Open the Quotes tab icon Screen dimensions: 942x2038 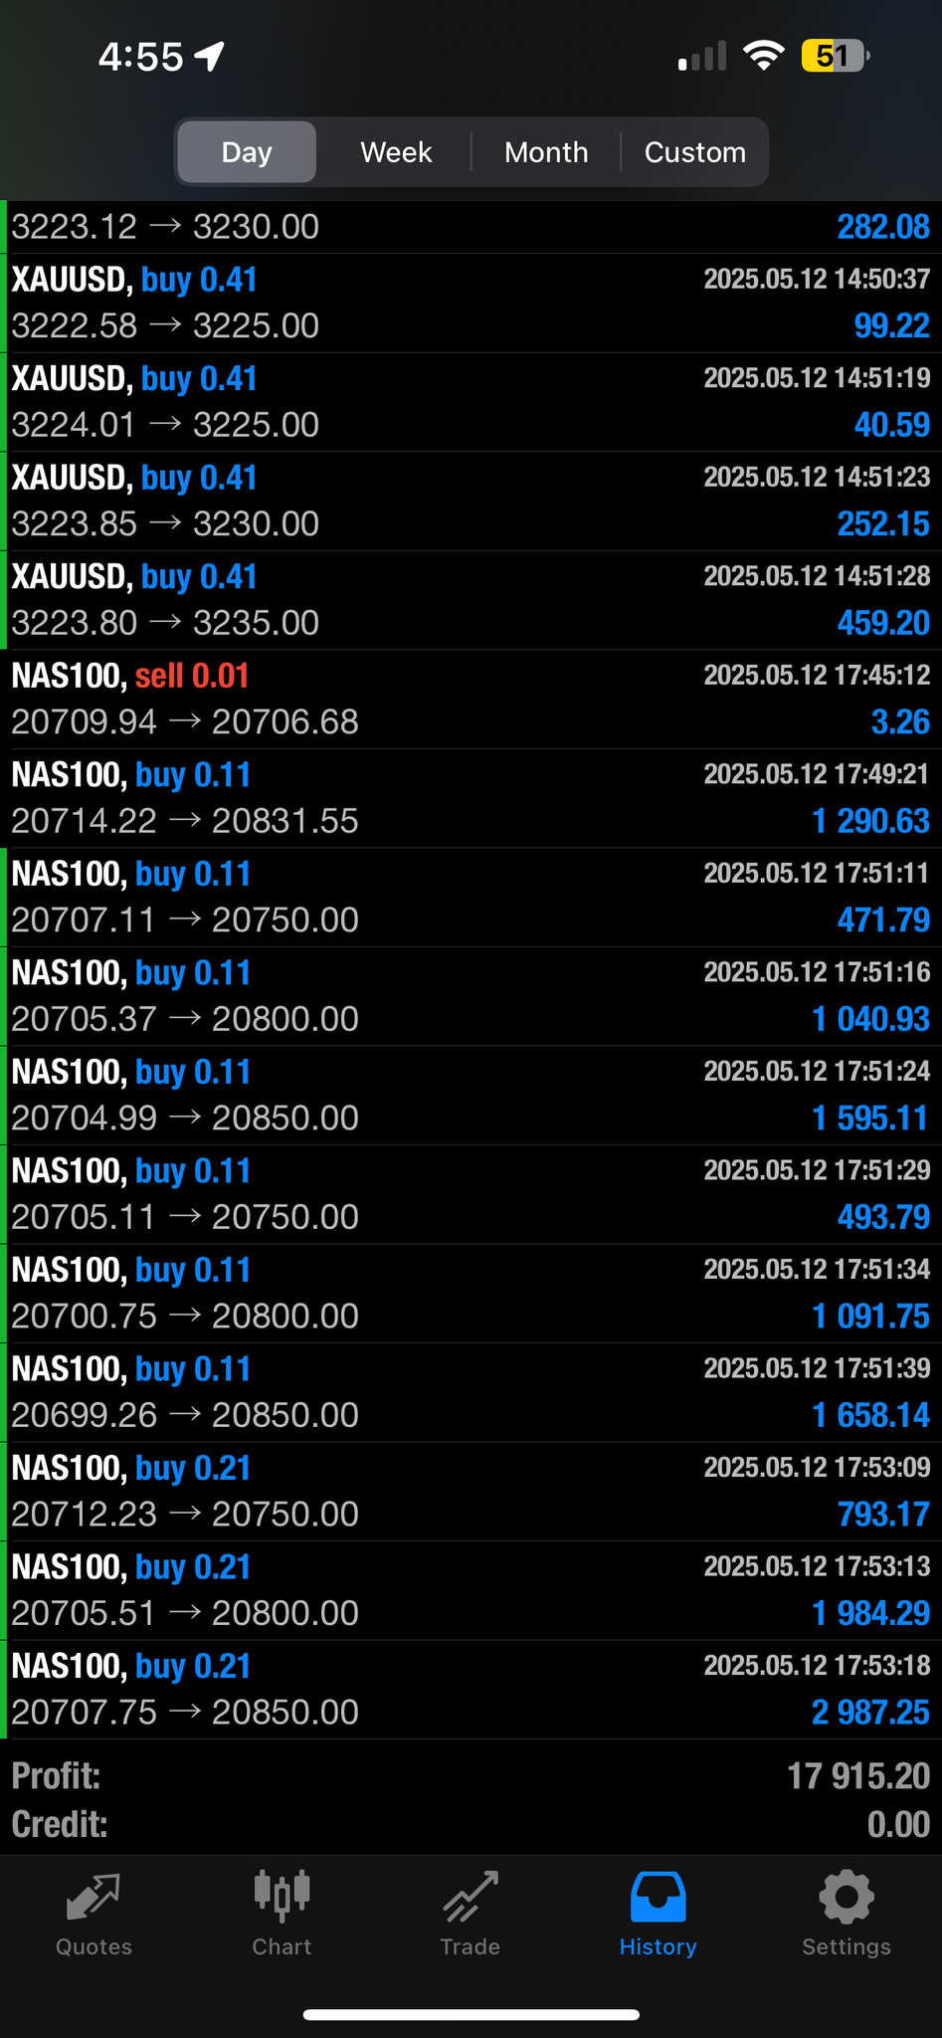click(x=94, y=1899)
